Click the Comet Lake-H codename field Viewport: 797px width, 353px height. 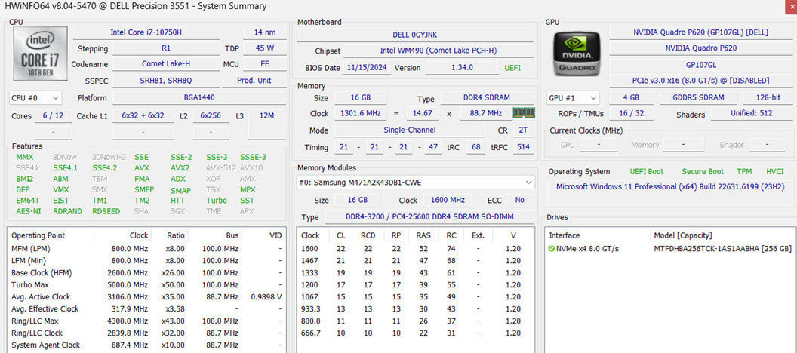coord(166,64)
